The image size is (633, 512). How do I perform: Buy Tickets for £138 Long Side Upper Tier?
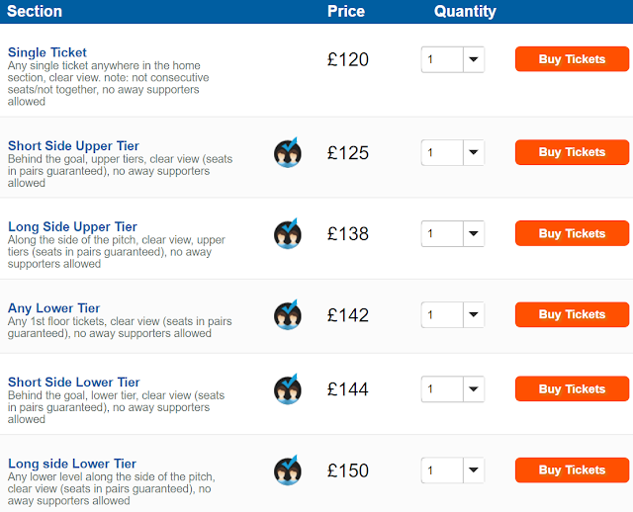pos(572,233)
